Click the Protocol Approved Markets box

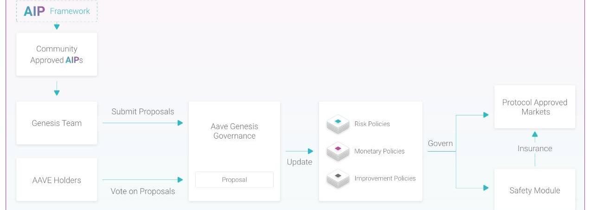tap(535, 107)
